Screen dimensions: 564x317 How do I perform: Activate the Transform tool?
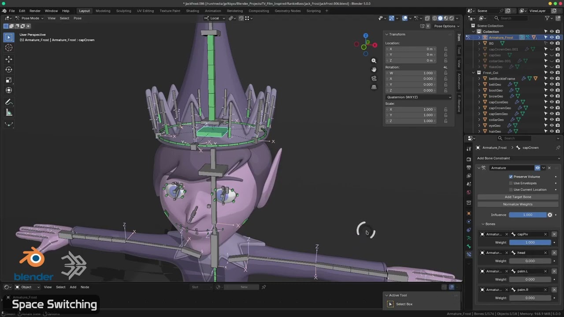(9, 90)
